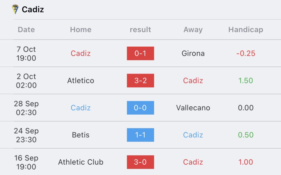Select Athletic Club home team name
281x175 pixels.
(x=81, y=162)
